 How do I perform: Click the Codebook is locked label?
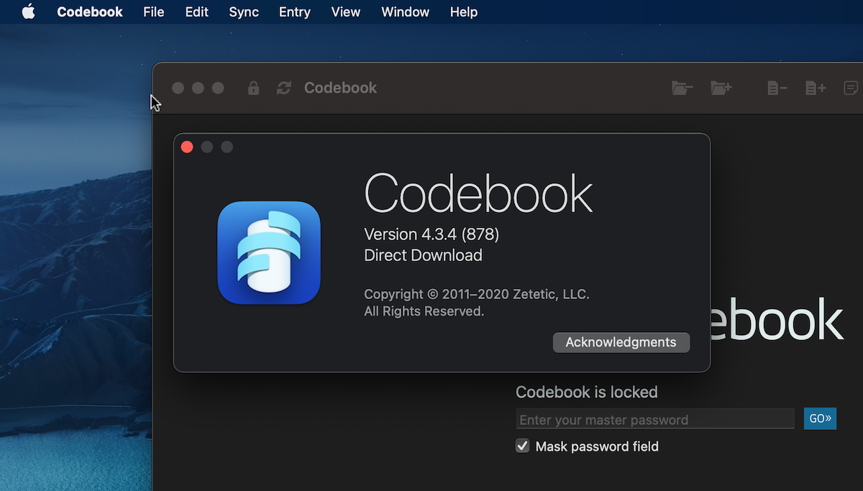[x=587, y=392]
